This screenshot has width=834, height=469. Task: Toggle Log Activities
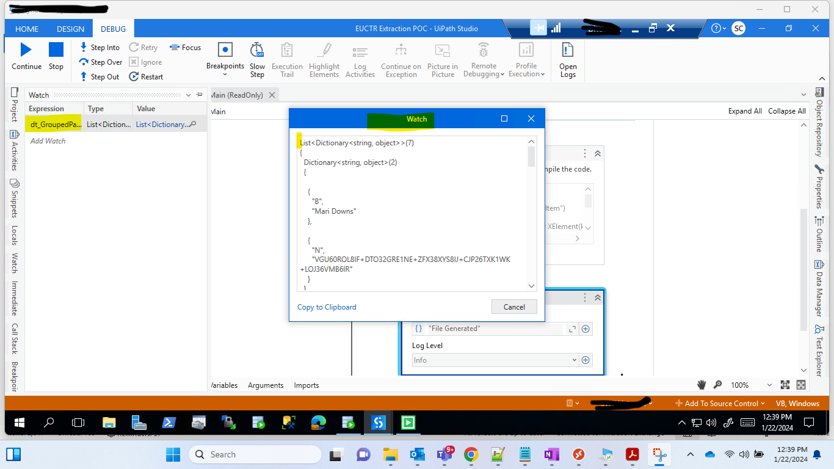(x=360, y=60)
